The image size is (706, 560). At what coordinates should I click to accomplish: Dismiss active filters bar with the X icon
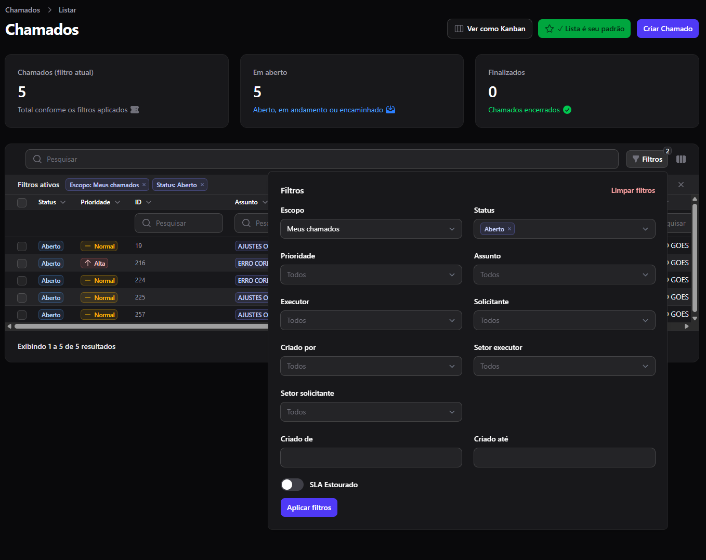click(681, 185)
